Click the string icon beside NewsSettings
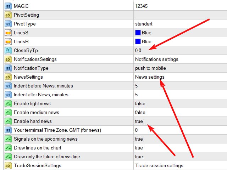 [x=8, y=77]
